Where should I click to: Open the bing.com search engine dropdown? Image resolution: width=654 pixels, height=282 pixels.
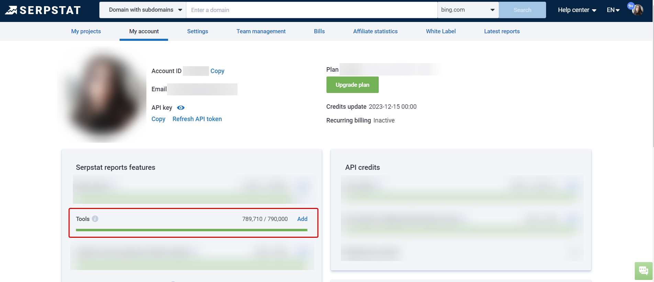tap(468, 10)
